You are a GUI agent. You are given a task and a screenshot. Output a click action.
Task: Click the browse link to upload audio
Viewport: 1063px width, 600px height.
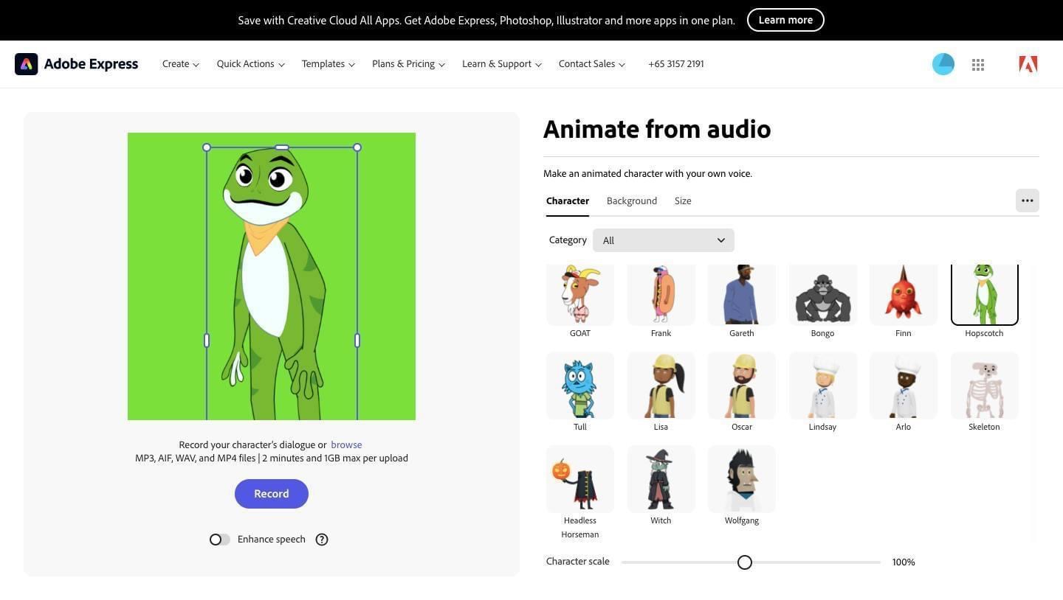[x=346, y=445]
